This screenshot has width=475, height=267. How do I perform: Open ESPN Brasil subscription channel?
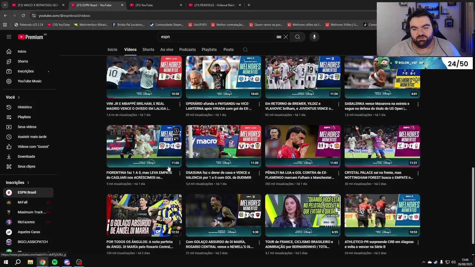[28, 192]
